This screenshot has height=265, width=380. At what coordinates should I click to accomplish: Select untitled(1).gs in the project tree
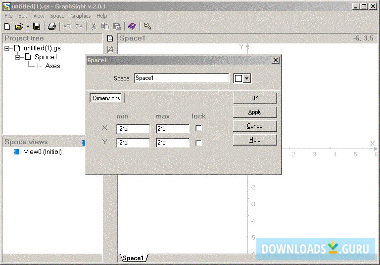(42, 48)
